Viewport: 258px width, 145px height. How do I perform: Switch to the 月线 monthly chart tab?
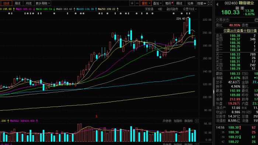pos(28,3)
